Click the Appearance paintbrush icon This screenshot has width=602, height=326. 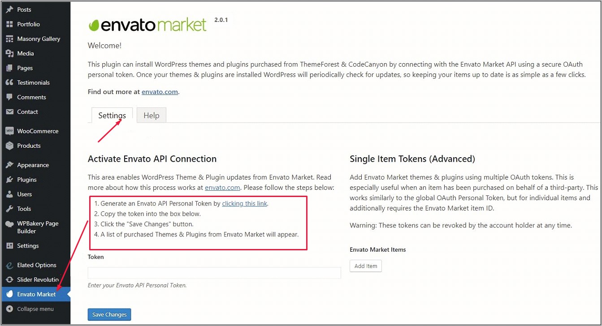[x=9, y=165]
